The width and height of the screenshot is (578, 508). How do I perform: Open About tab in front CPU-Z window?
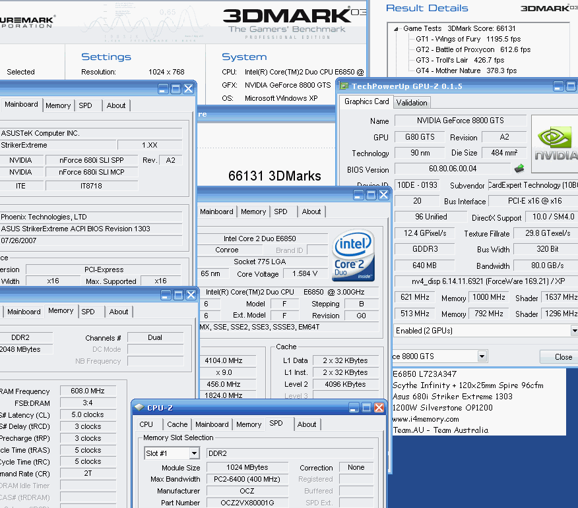307,424
